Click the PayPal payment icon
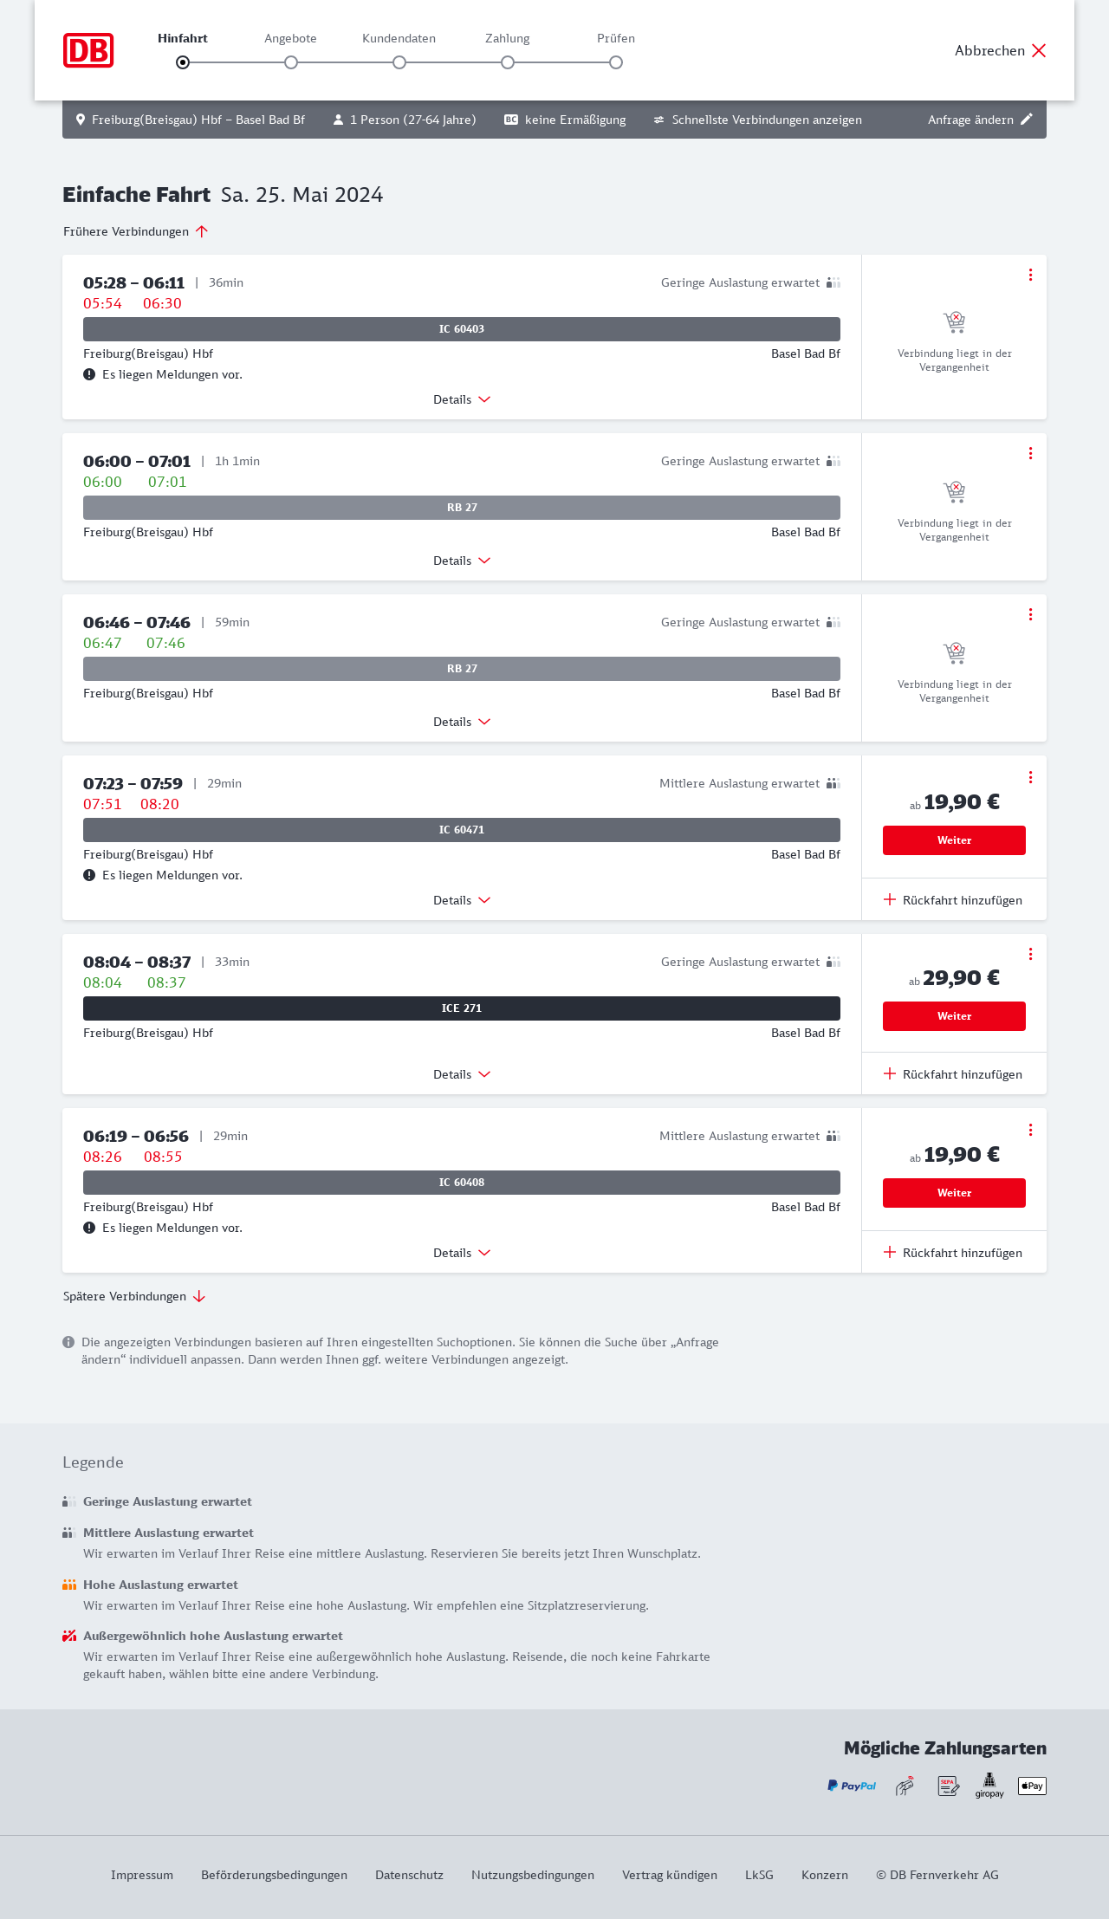Screen dimensions: 1109x1919 pyautogui.click(x=852, y=1786)
